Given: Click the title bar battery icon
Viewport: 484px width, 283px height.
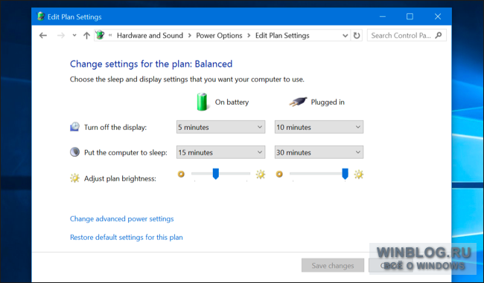Looking at the screenshot, I should [41, 16].
